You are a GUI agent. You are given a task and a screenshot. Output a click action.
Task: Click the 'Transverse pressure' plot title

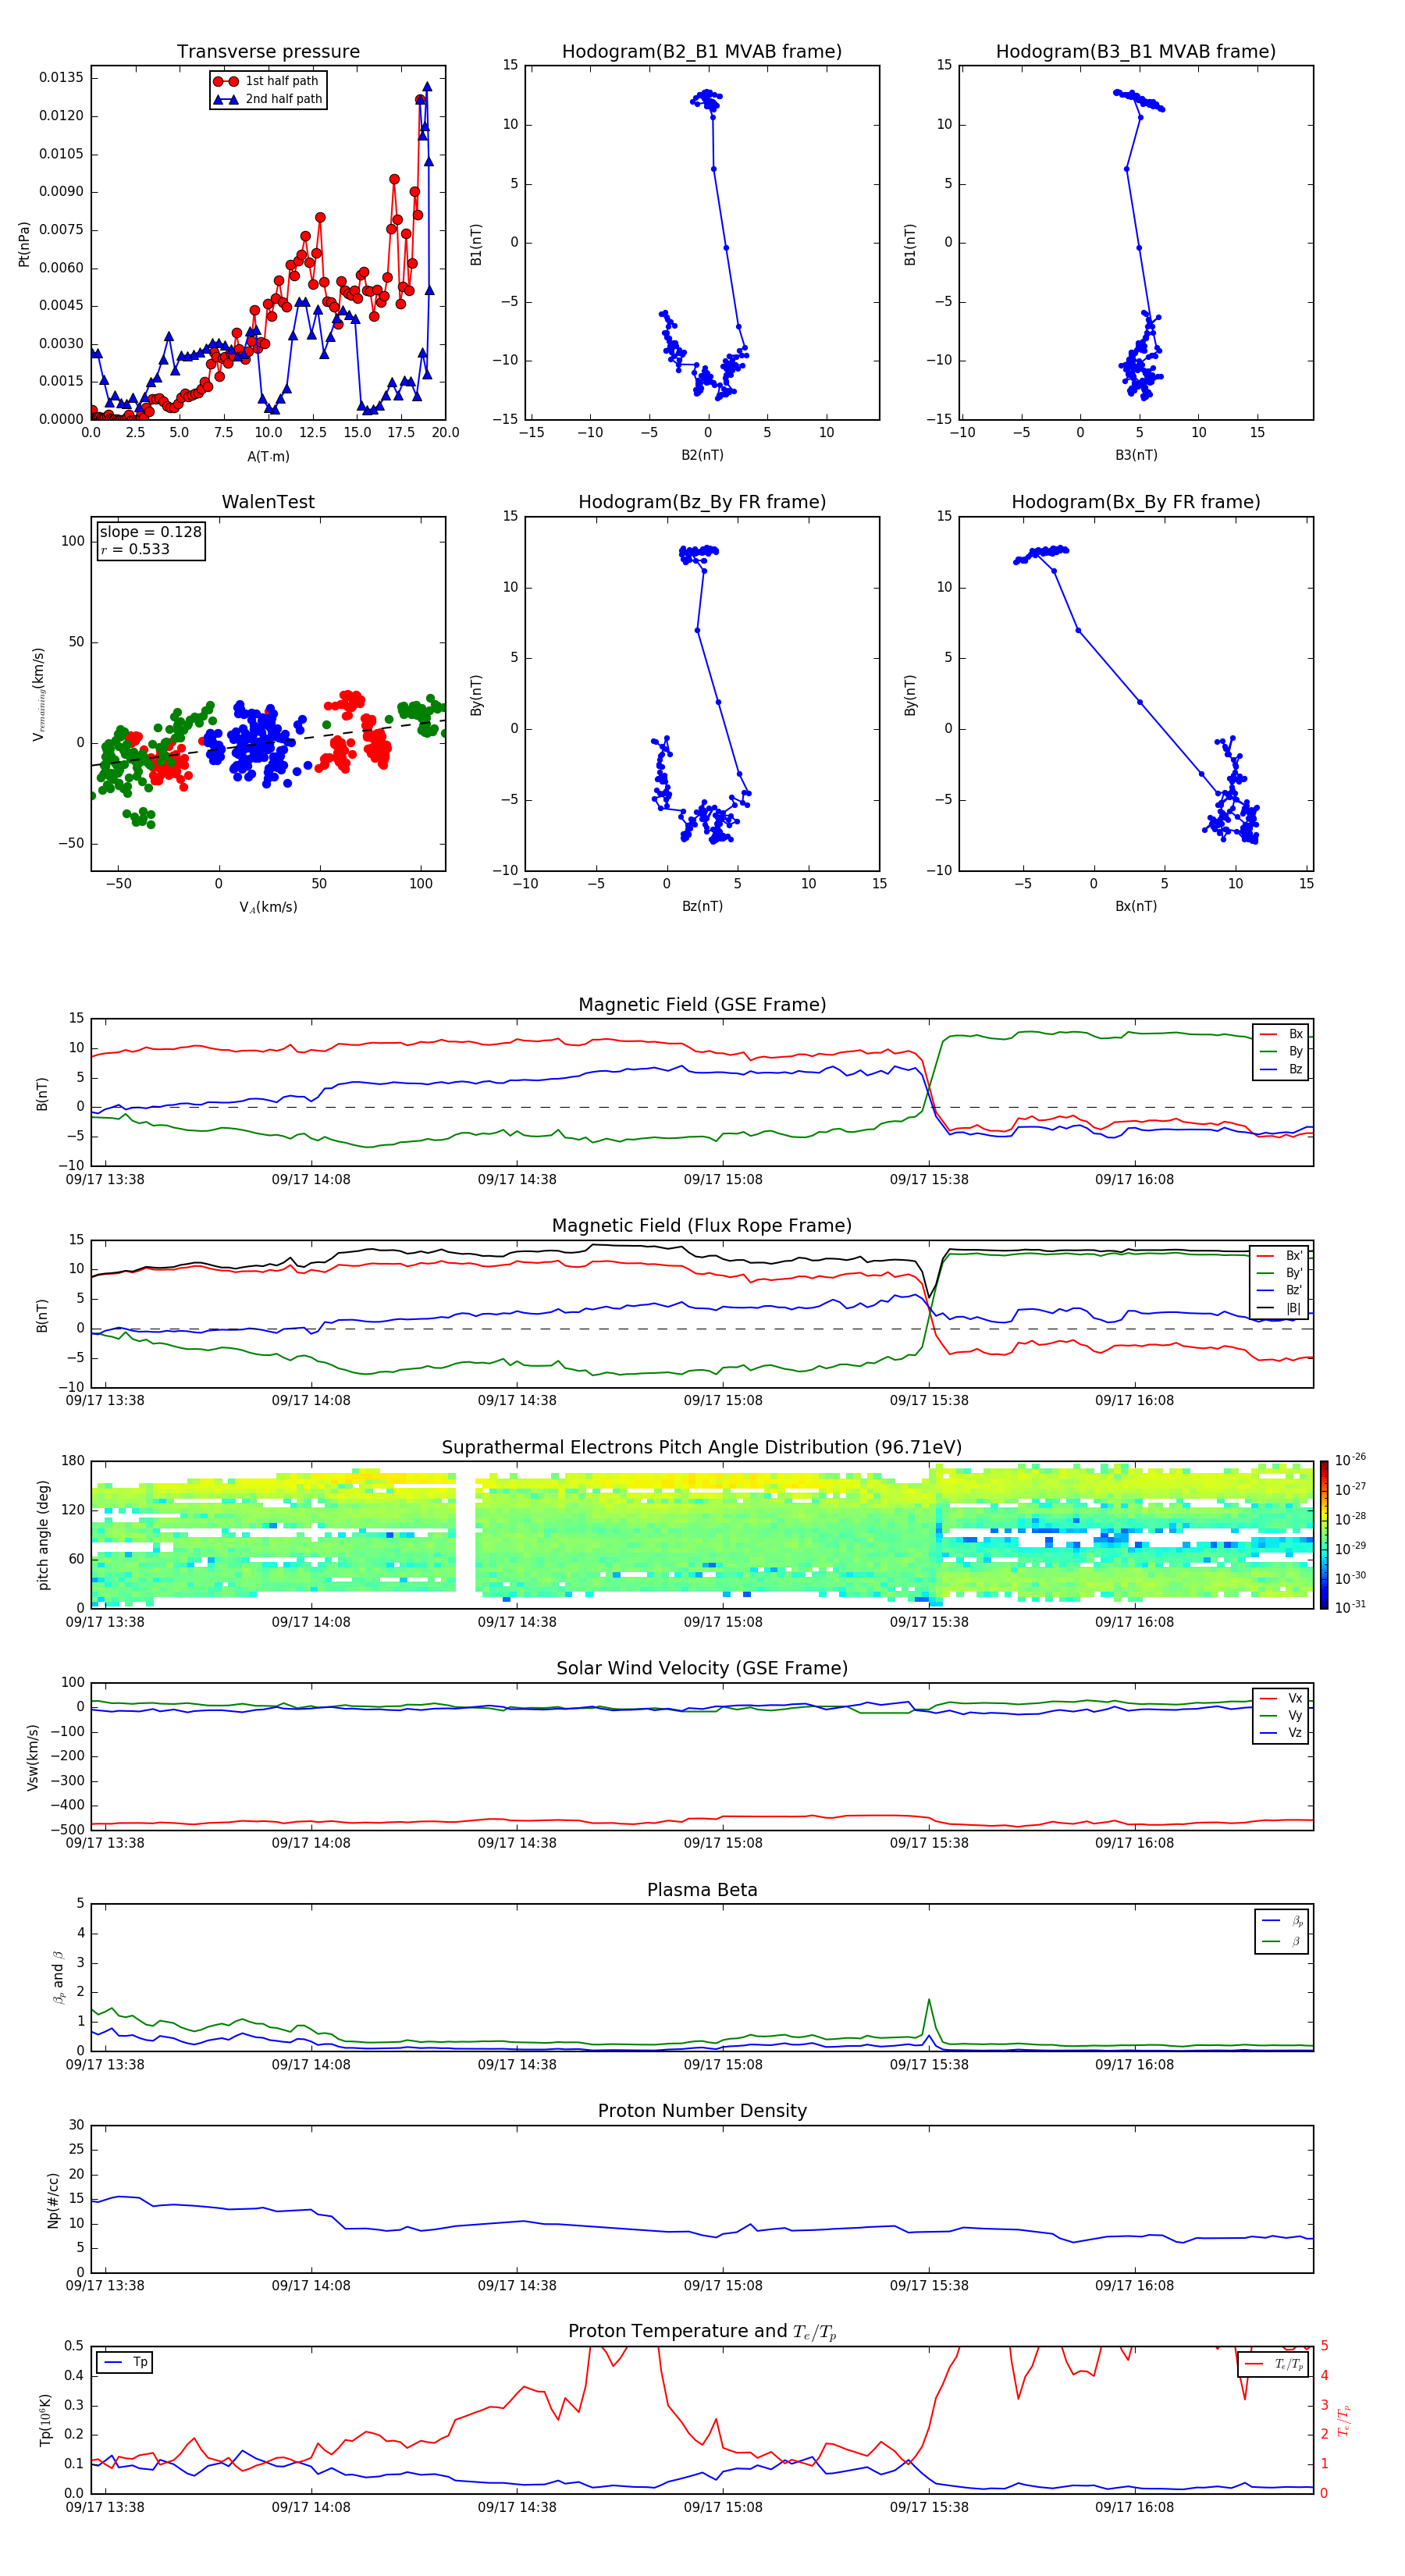(x=268, y=52)
